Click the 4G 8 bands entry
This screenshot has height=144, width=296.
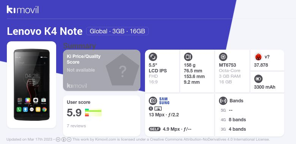pos(233,120)
